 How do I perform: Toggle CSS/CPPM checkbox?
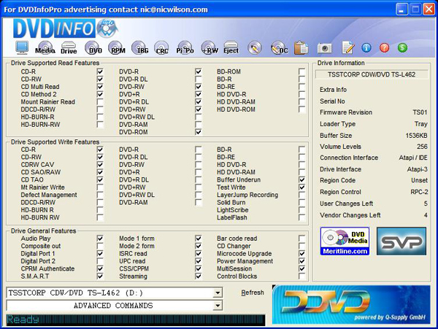tap(199, 268)
